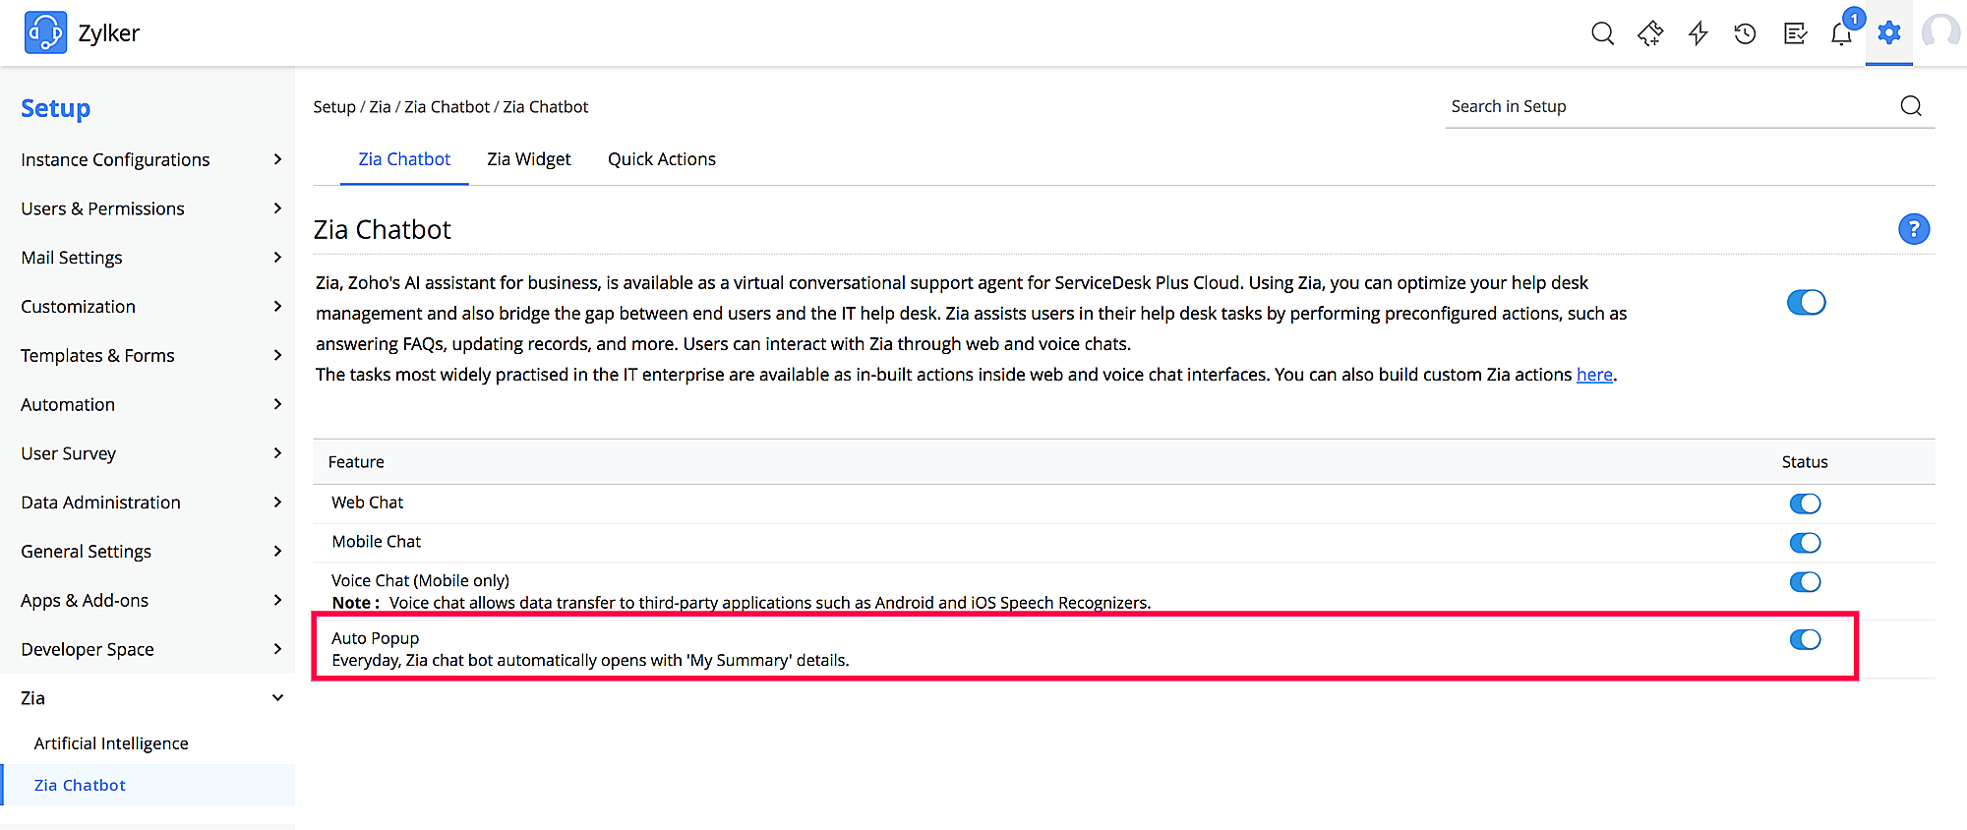Disable the Mobile Chat toggle
This screenshot has height=830, width=1967.
tap(1805, 543)
